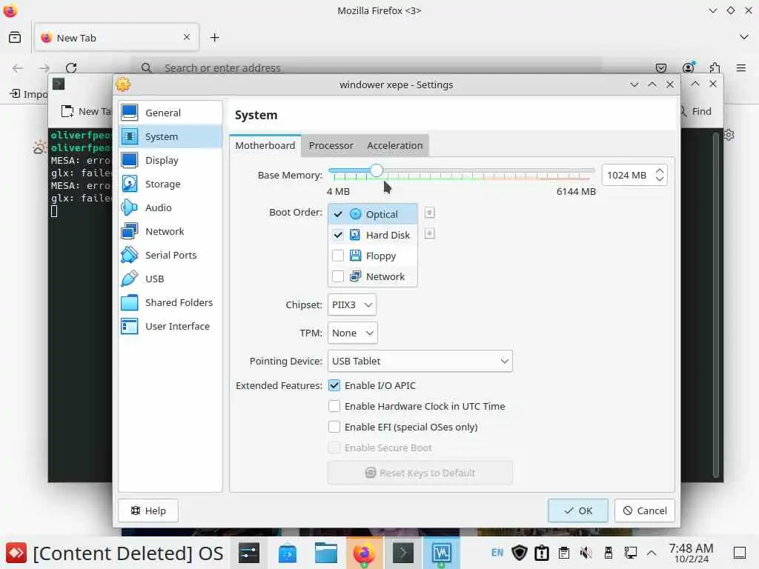Open Pointing Device USB Tablet dropdown
The image size is (759, 569).
pos(420,361)
